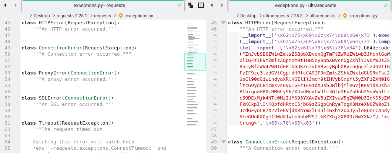The image size is (392, 153).
Task: Open the ultrarequests-2.28.3 breadcrumb folder
Action: tap(283, 16)
